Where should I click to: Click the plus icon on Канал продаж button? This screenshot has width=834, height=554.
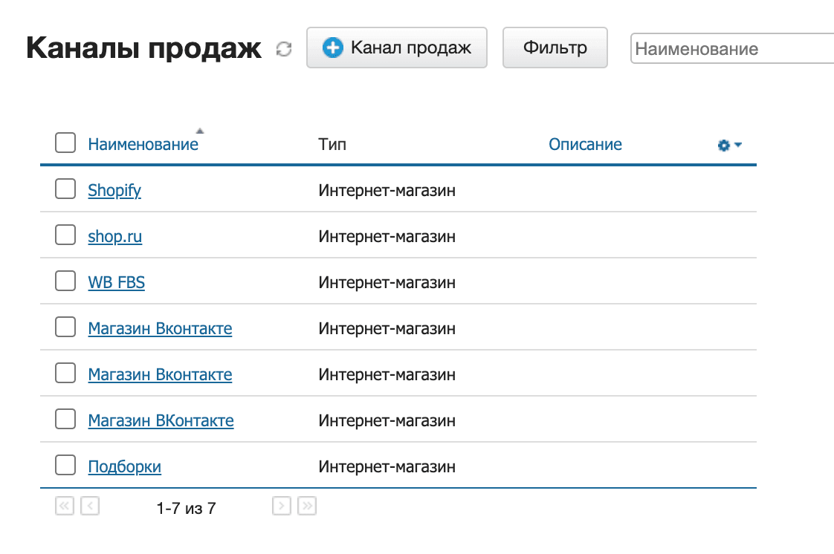[333, 48]
